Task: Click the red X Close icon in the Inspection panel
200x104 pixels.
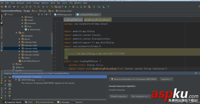Action: (5, 81)
